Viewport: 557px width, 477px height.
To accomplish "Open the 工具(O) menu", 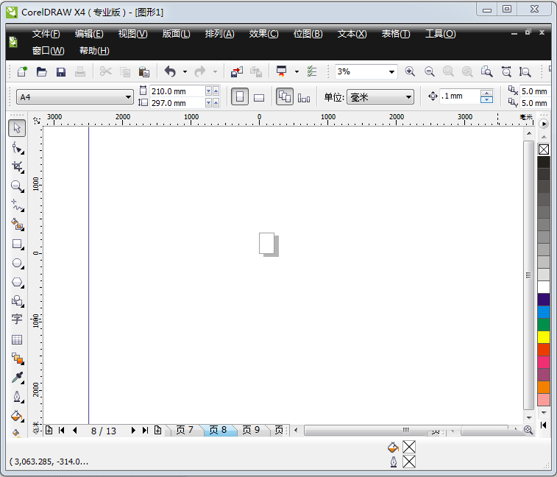I will (441, 34).
